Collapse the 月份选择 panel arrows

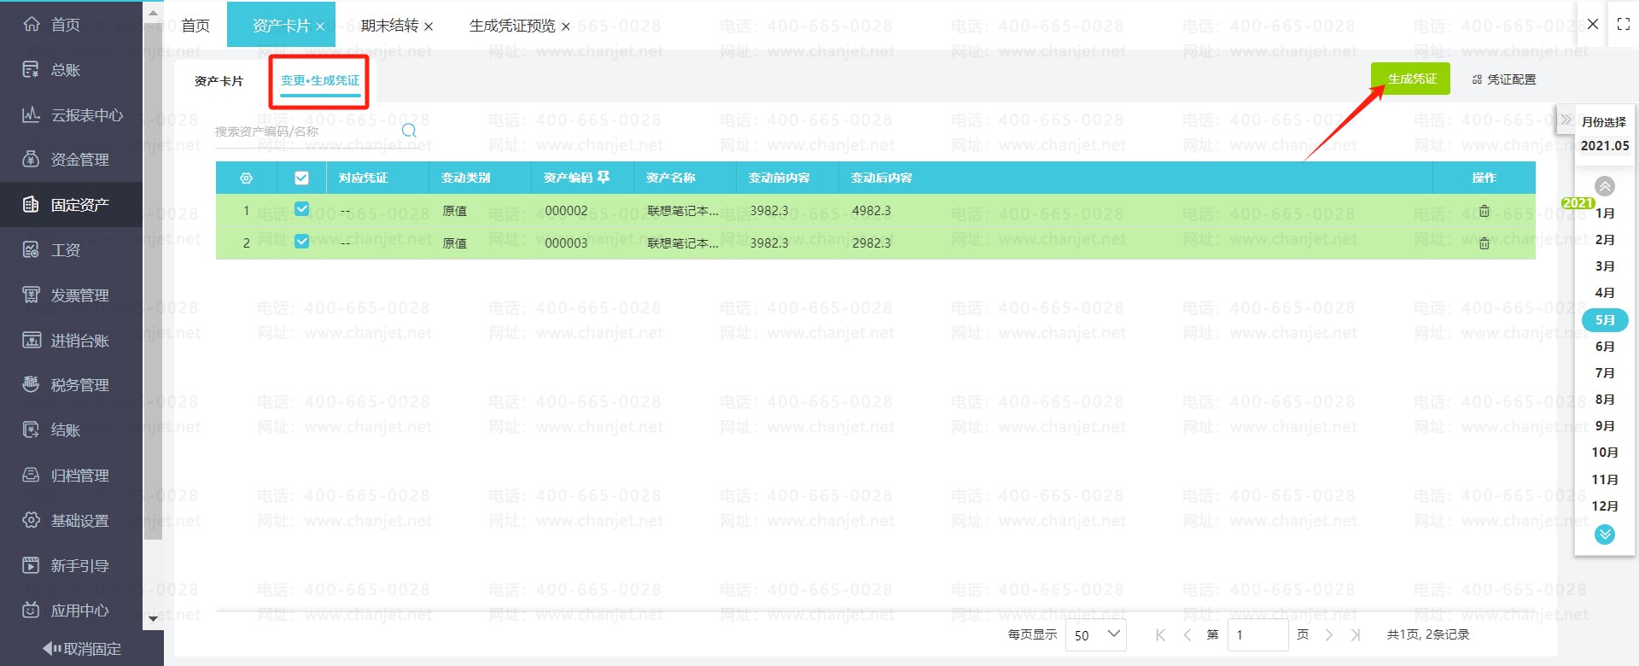(1566, 120)
